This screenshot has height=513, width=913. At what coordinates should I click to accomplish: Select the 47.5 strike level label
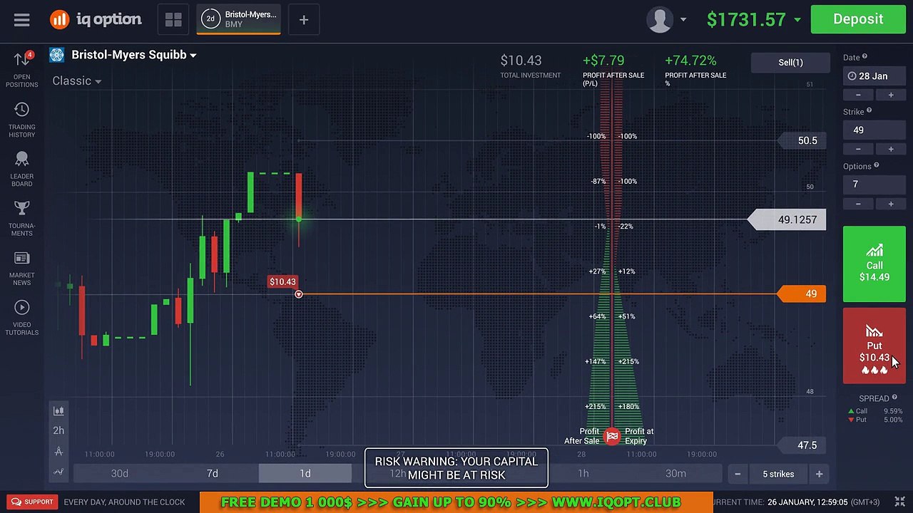tap(801, 445)
